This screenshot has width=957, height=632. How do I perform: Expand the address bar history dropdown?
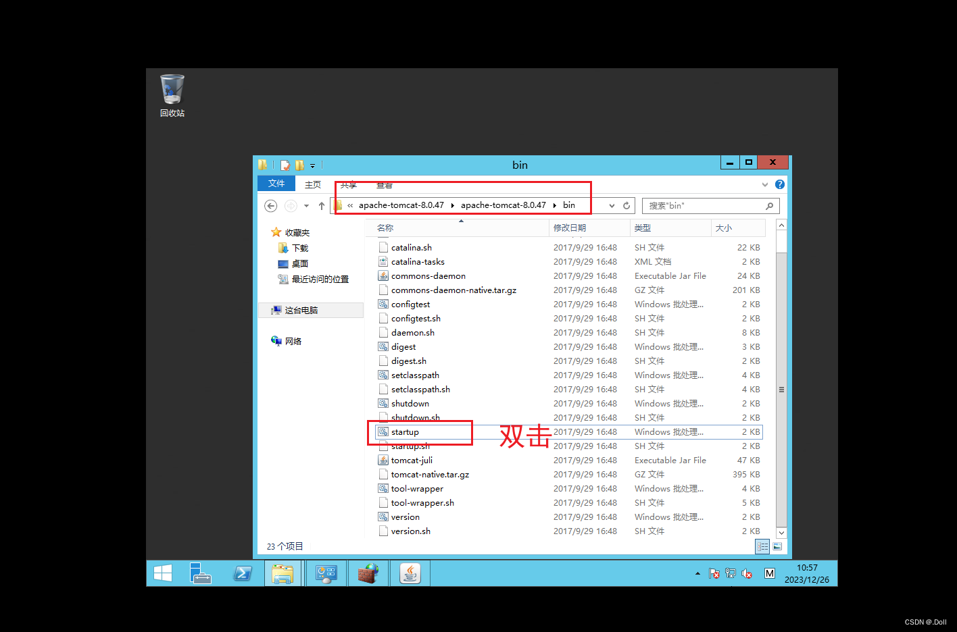click(612, 206)
